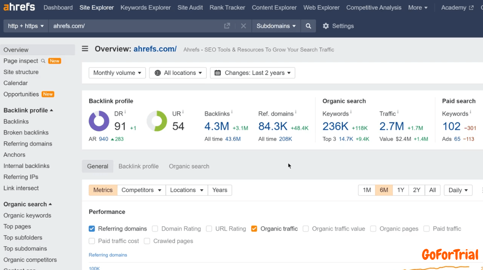The height and width of the screenshot is (270, 483).
Task: Click info icon beside Ref. domains
Action: [296, 112]
